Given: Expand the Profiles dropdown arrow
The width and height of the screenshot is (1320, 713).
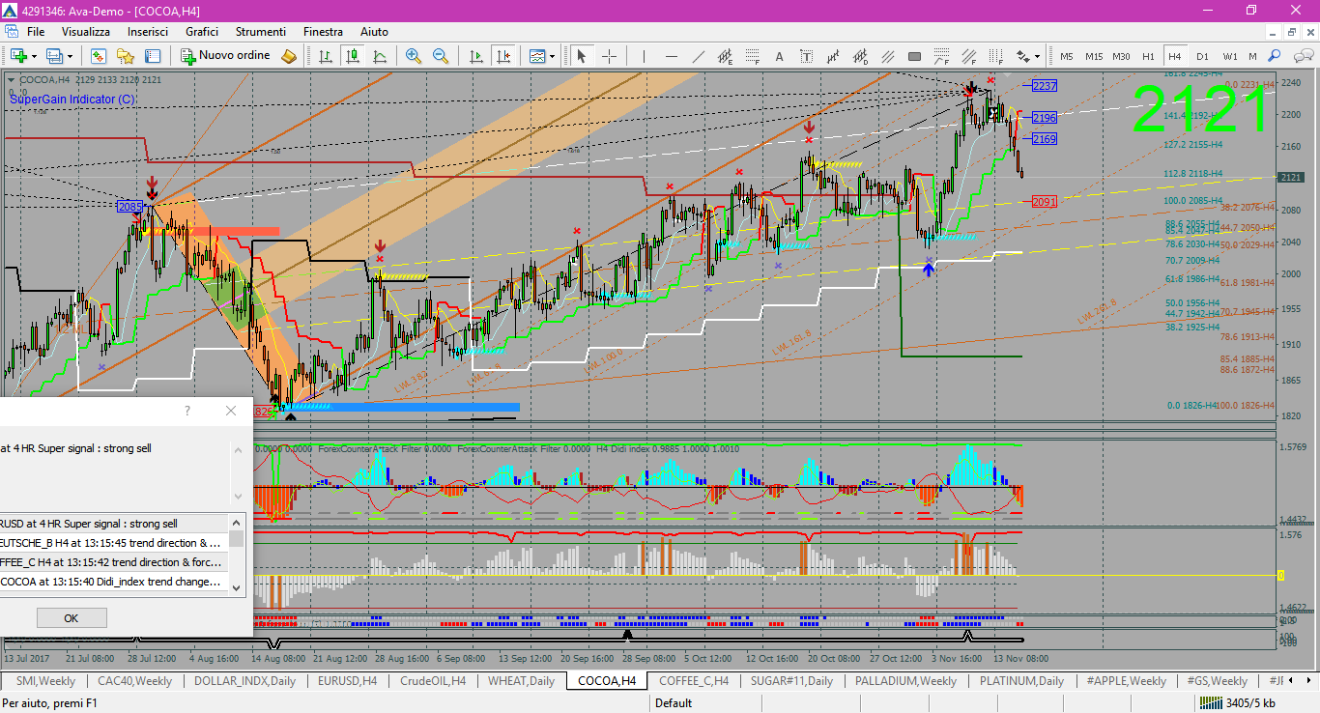Looking at the screenshot, I should (71, 56).
